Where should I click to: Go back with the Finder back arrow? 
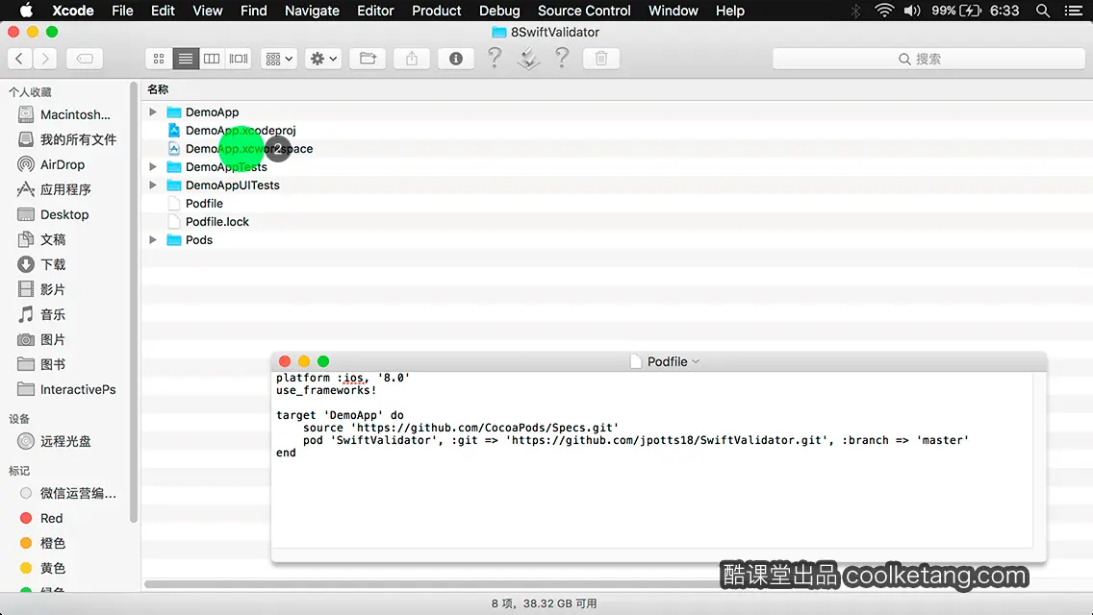click(19, 59)
